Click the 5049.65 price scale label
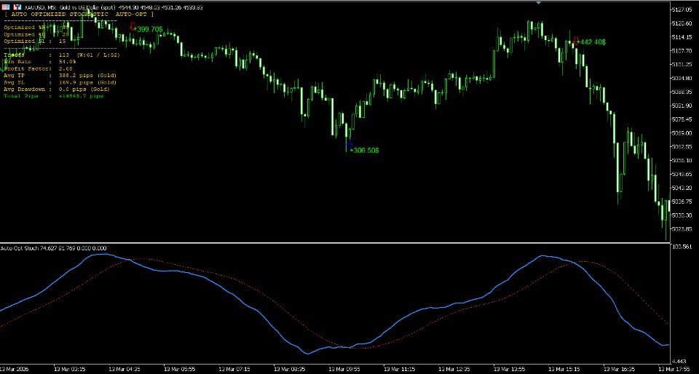Image resolution: width=699 pixels, height=374 pixels. click(684, 174)
